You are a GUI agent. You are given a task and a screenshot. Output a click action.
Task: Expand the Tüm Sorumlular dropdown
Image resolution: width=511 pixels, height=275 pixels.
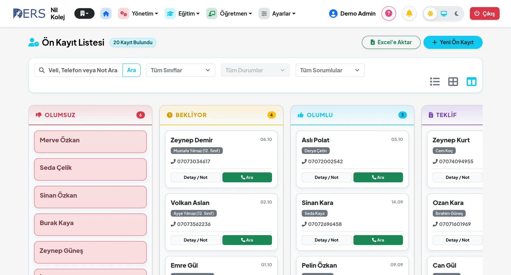(330, 70)
